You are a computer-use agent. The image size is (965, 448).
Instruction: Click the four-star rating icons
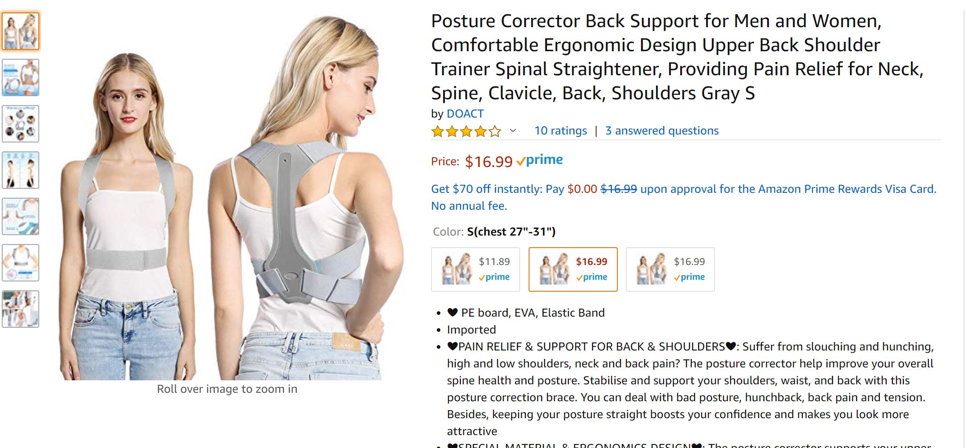pos(466,131)
